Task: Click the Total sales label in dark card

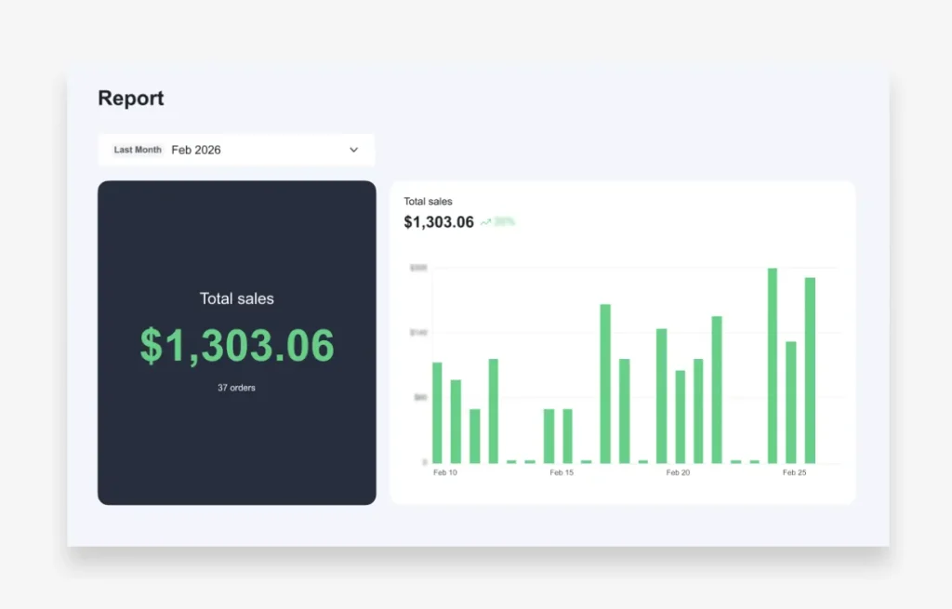Action: (237, 298)
